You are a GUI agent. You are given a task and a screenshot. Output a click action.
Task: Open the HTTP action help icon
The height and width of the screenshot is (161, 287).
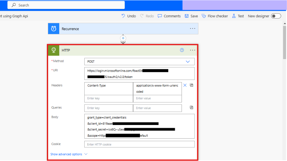(182, 50)
